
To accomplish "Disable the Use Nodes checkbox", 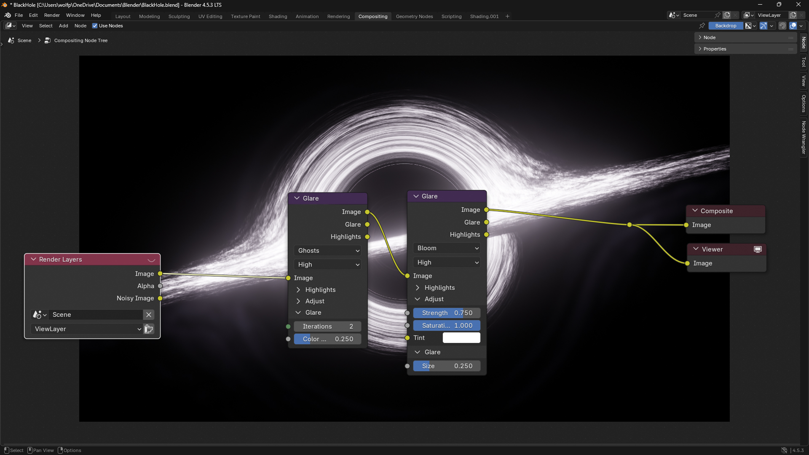I will click(x=95, y=26).
